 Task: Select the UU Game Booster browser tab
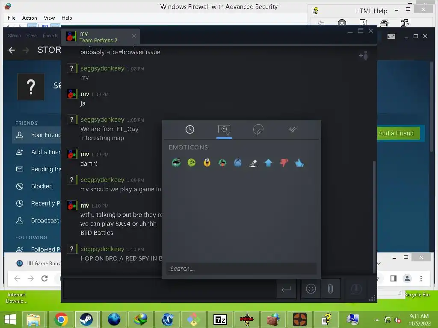tap(38, 263)
